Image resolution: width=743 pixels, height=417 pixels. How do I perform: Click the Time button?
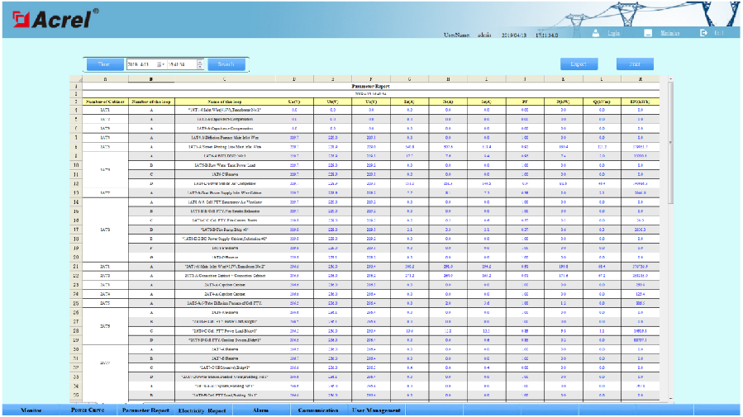(x=103, y=64)
